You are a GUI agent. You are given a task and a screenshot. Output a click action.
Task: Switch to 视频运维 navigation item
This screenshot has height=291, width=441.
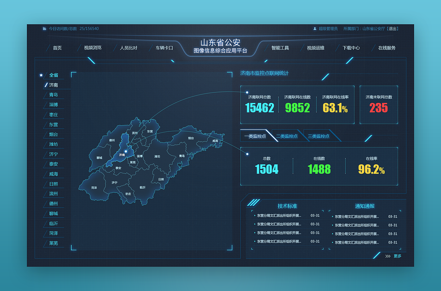click(316, 48)
